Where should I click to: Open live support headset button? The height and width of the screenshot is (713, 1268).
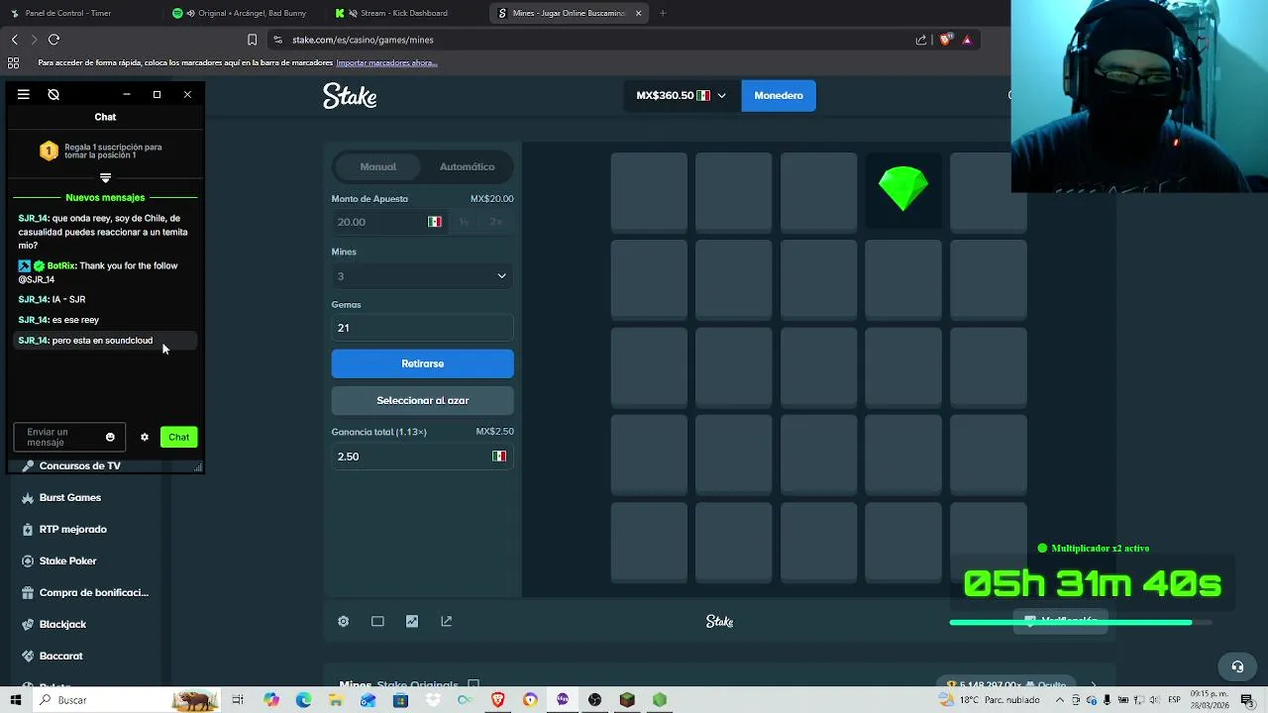[x=1236, y=666]
